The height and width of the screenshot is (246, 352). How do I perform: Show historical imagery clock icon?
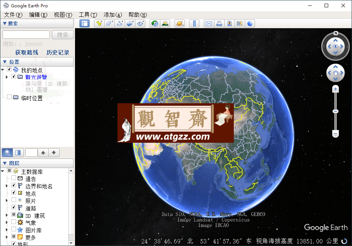tap(155, 23)
